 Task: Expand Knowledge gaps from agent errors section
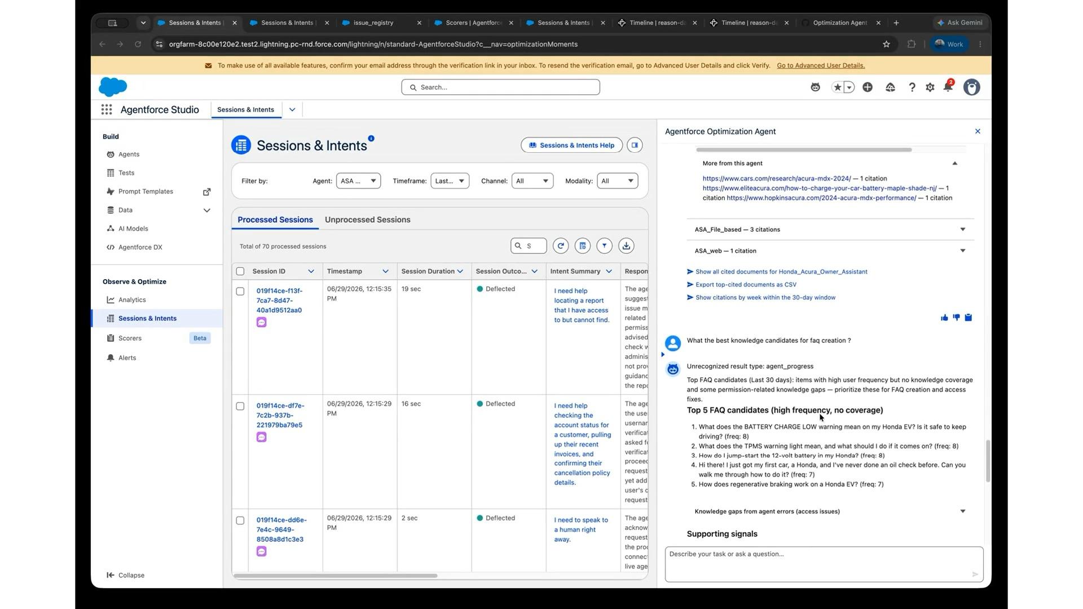click(830, 511)
